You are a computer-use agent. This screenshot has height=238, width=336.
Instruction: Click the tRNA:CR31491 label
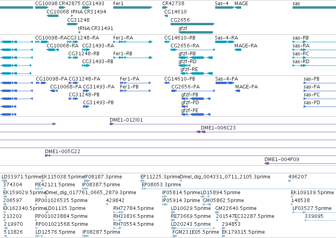click(96, 28)
